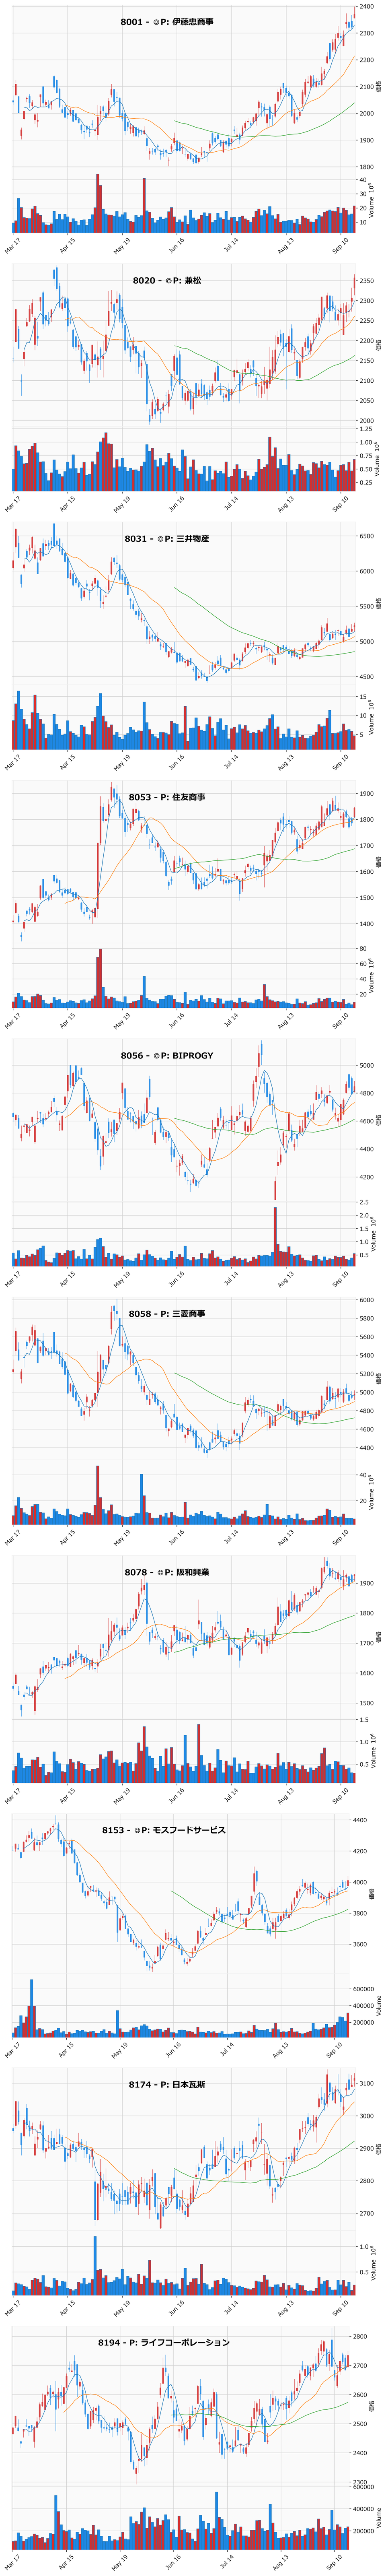Screen dimensions: 386x2576
Task: Click the '8031 - P: 三井物産' chart title
Action: coord(167,539)
